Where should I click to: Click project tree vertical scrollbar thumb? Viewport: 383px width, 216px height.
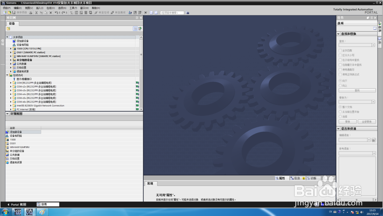coord(141,54)
